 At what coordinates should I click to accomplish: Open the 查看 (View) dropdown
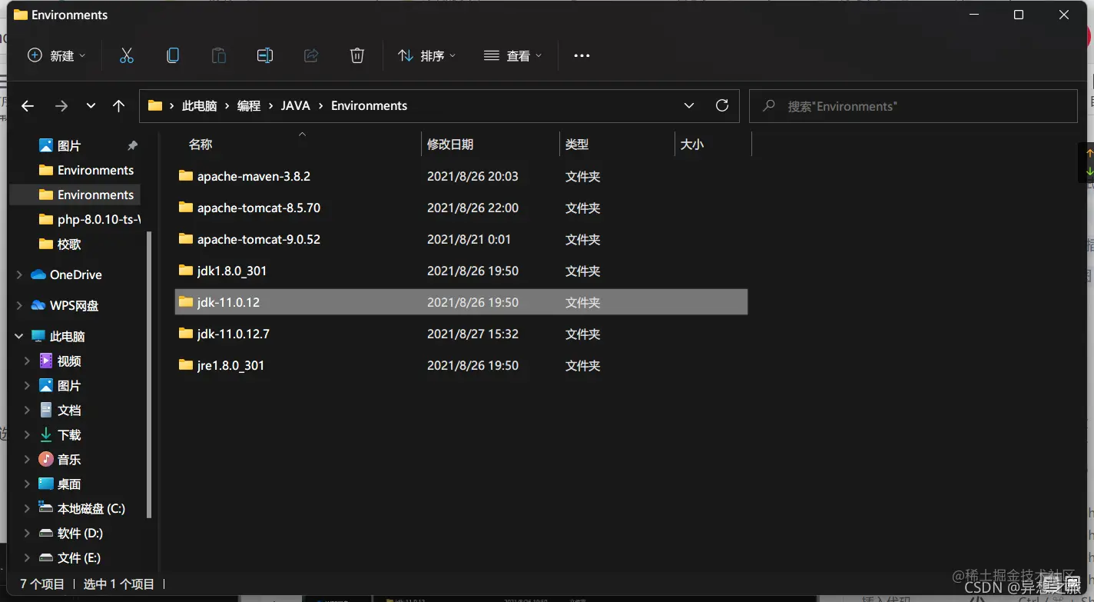tap(512, 55)
